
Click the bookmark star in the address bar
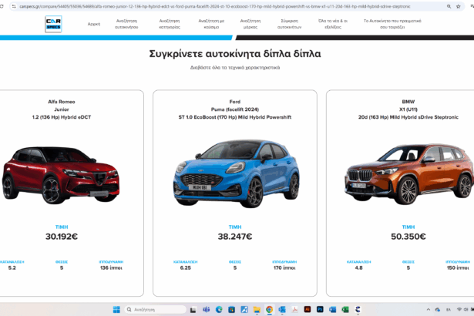click(449, 5)
